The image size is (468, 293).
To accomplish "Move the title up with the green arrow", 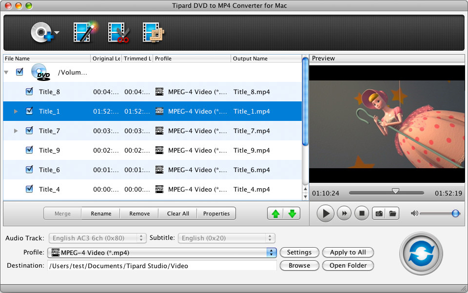I will [x=275, y=214].
